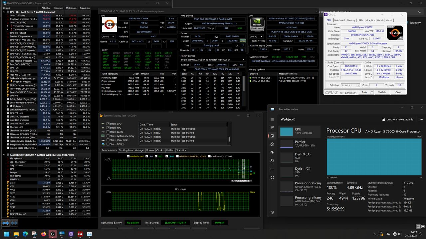Click the green No battery status field
Viewport: 426px width, 239px height.
(x=133, y=223)
